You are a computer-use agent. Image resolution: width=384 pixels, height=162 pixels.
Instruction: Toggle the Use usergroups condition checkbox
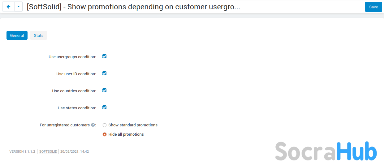click(x=105, y=56)
